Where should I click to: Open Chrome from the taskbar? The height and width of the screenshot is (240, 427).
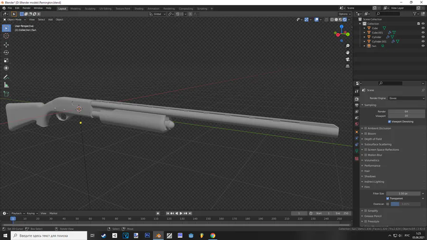tap(213, 236)
